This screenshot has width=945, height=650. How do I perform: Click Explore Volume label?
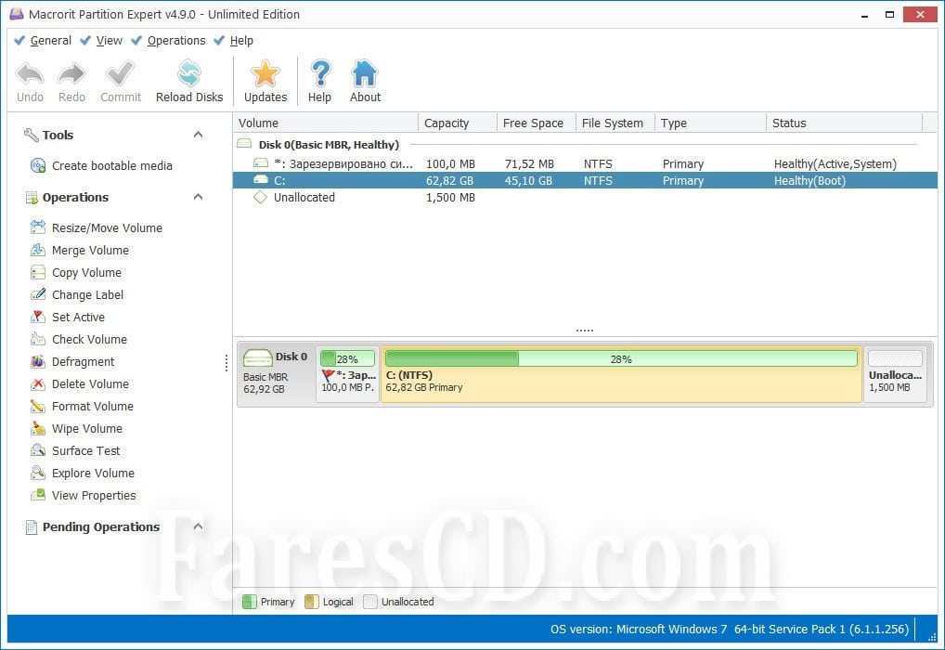93,474
